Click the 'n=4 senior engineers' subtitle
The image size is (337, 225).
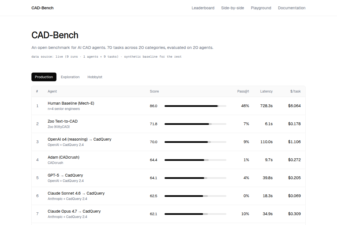click(x=64, y=109)
